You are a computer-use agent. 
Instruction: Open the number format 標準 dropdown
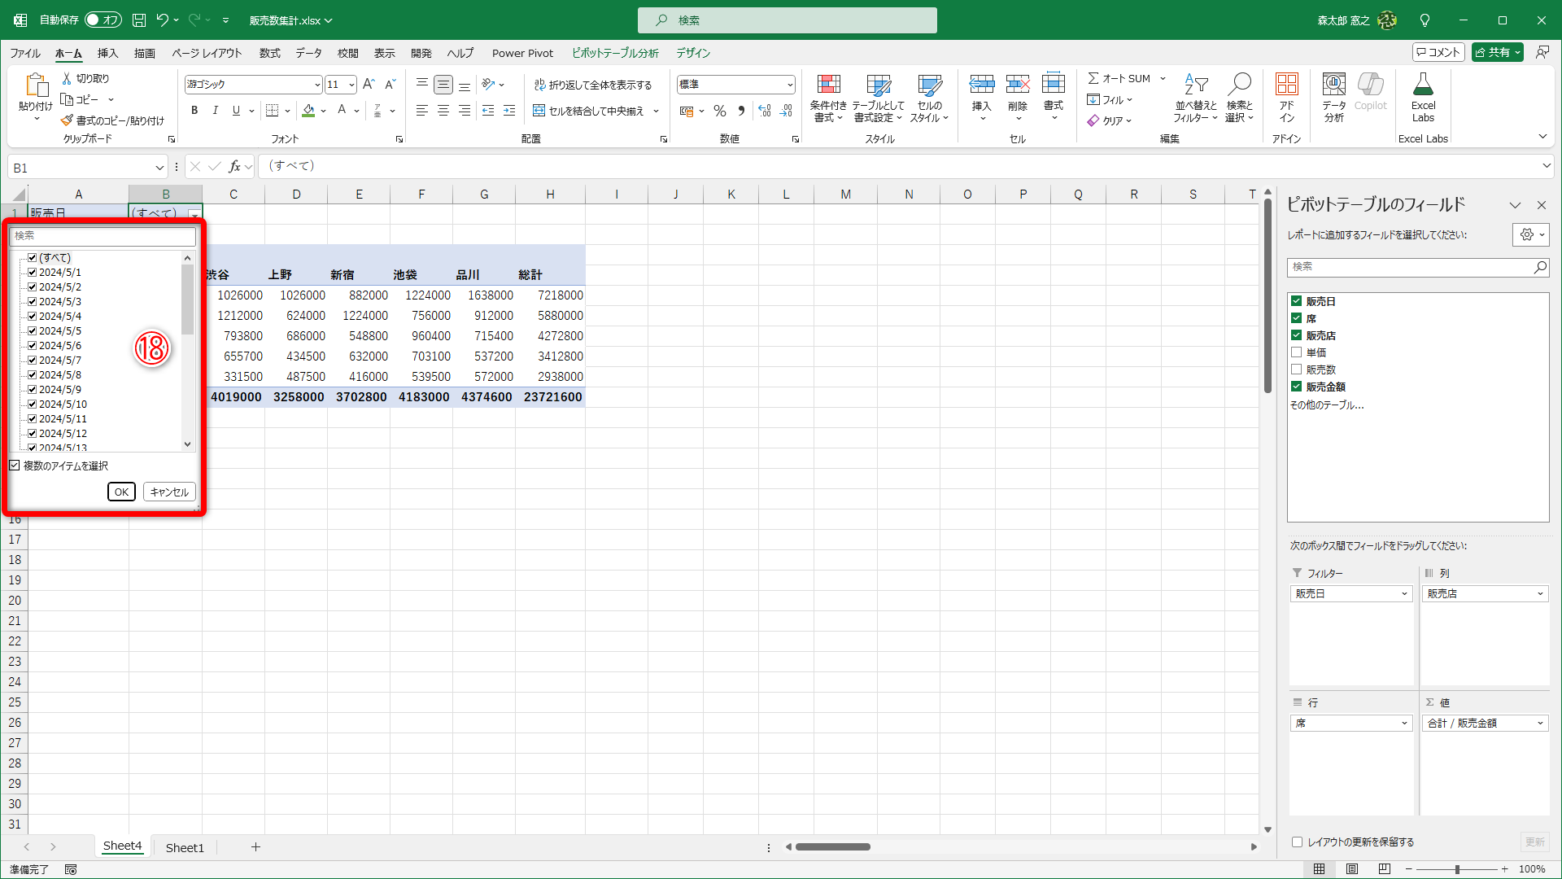789,85
